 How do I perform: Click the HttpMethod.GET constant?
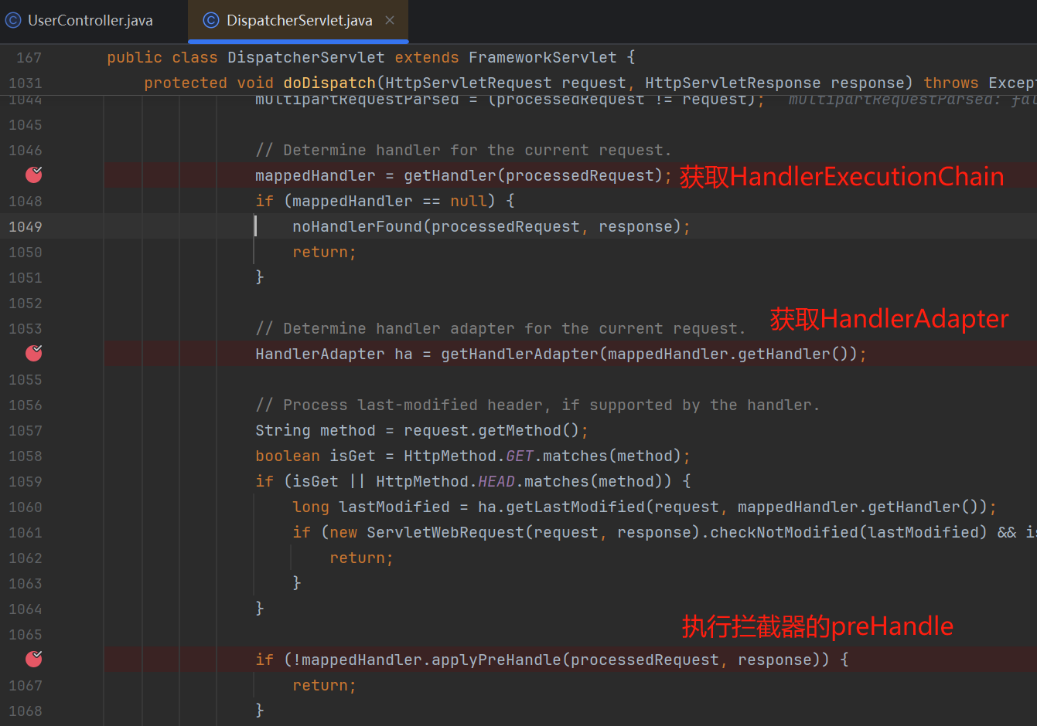(519, 456)
